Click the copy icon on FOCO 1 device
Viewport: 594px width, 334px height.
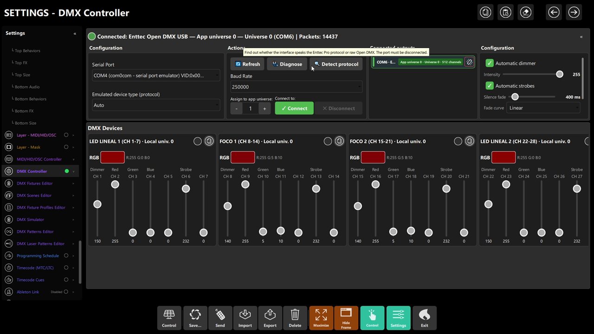(x=340, y=141)
